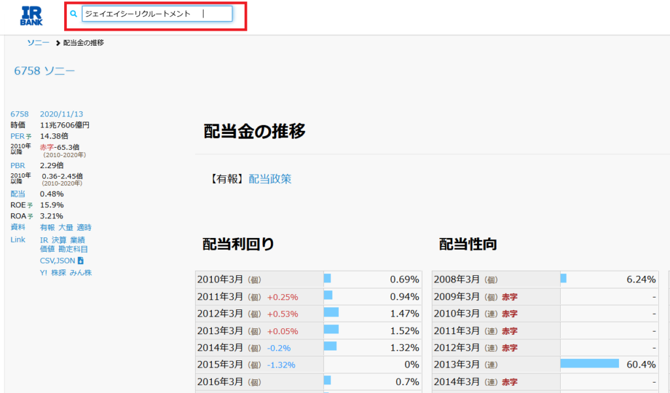Click the 2009年3月 赤字 payout row

coord(545,296)
